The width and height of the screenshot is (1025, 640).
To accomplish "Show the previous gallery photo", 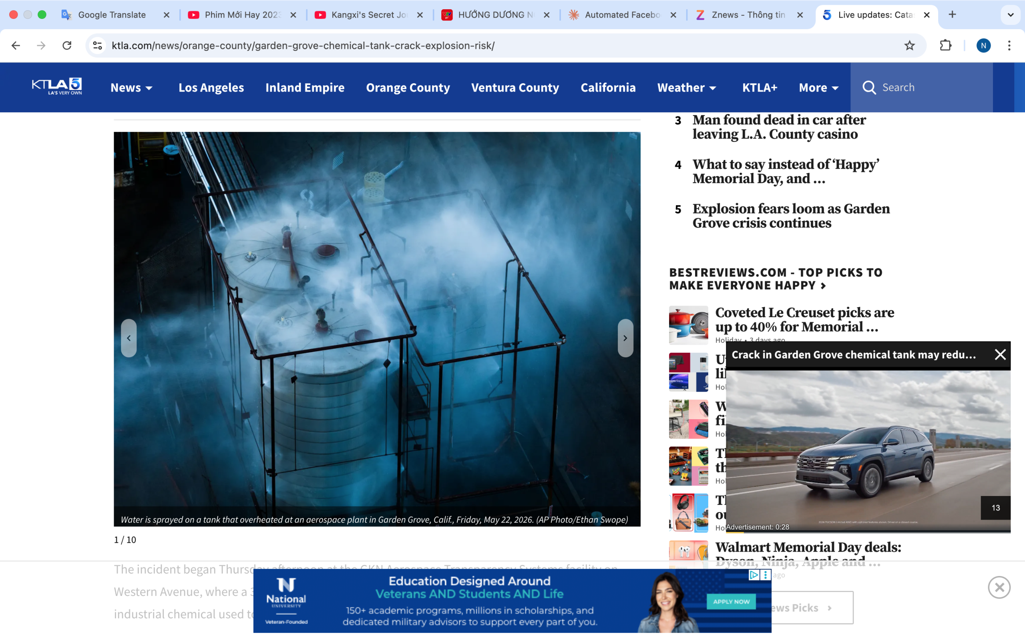I will click(129, 338).
